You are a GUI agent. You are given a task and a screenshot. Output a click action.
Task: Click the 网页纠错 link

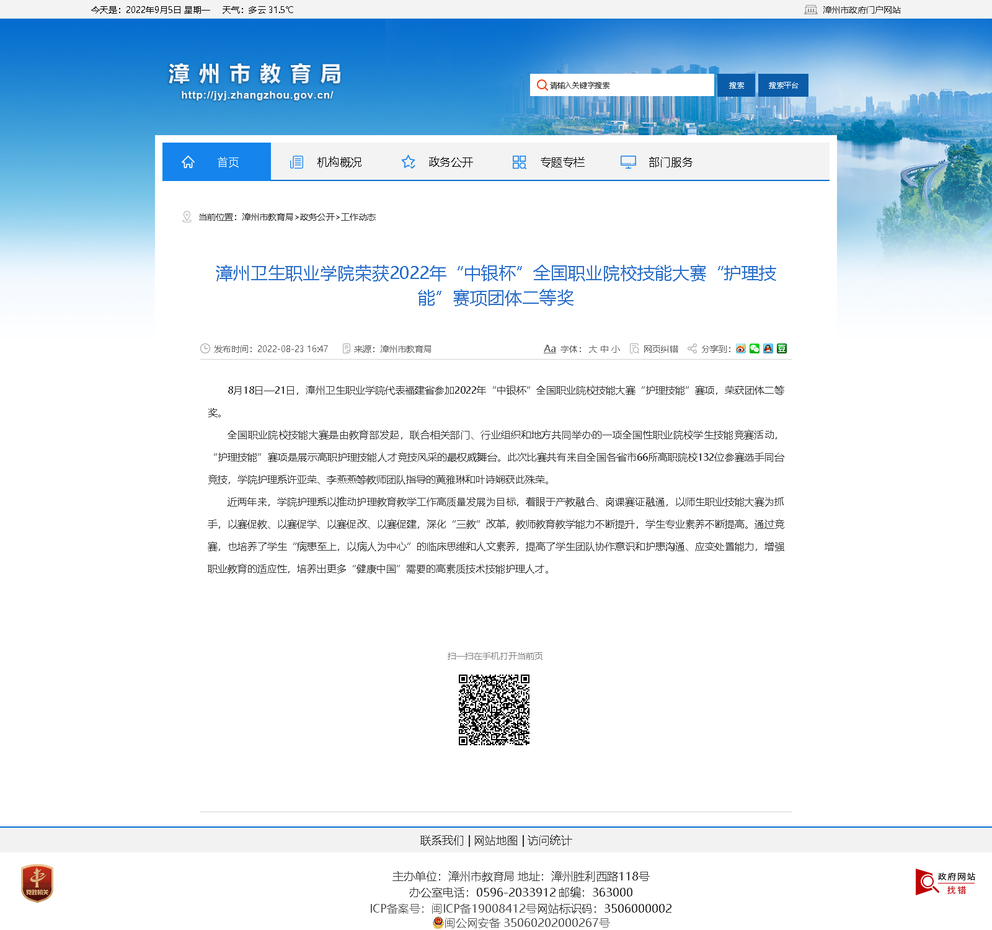[x=660, y=349]
